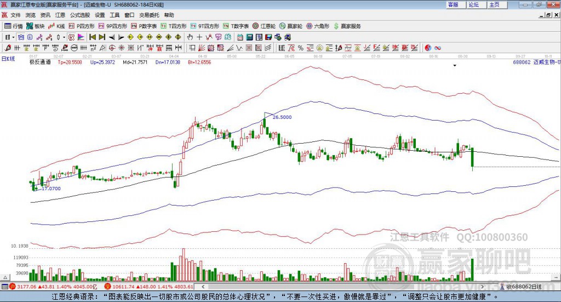Click the save floppy disk icon
The width and height of the screenshot is (561, 302).
268,37
